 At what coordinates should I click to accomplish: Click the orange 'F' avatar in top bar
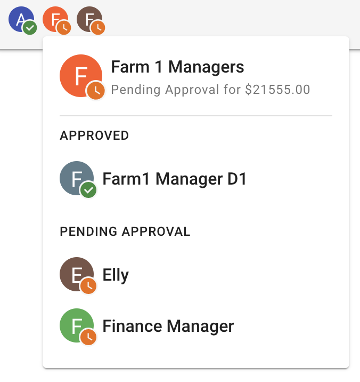coord(54,20)
